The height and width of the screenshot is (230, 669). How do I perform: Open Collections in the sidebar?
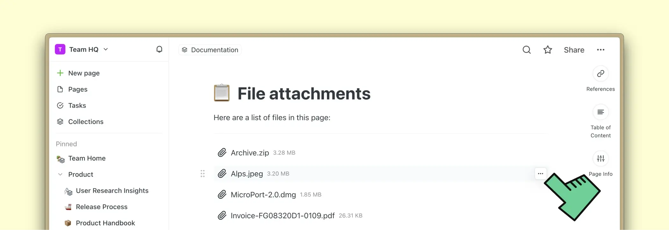86,122
